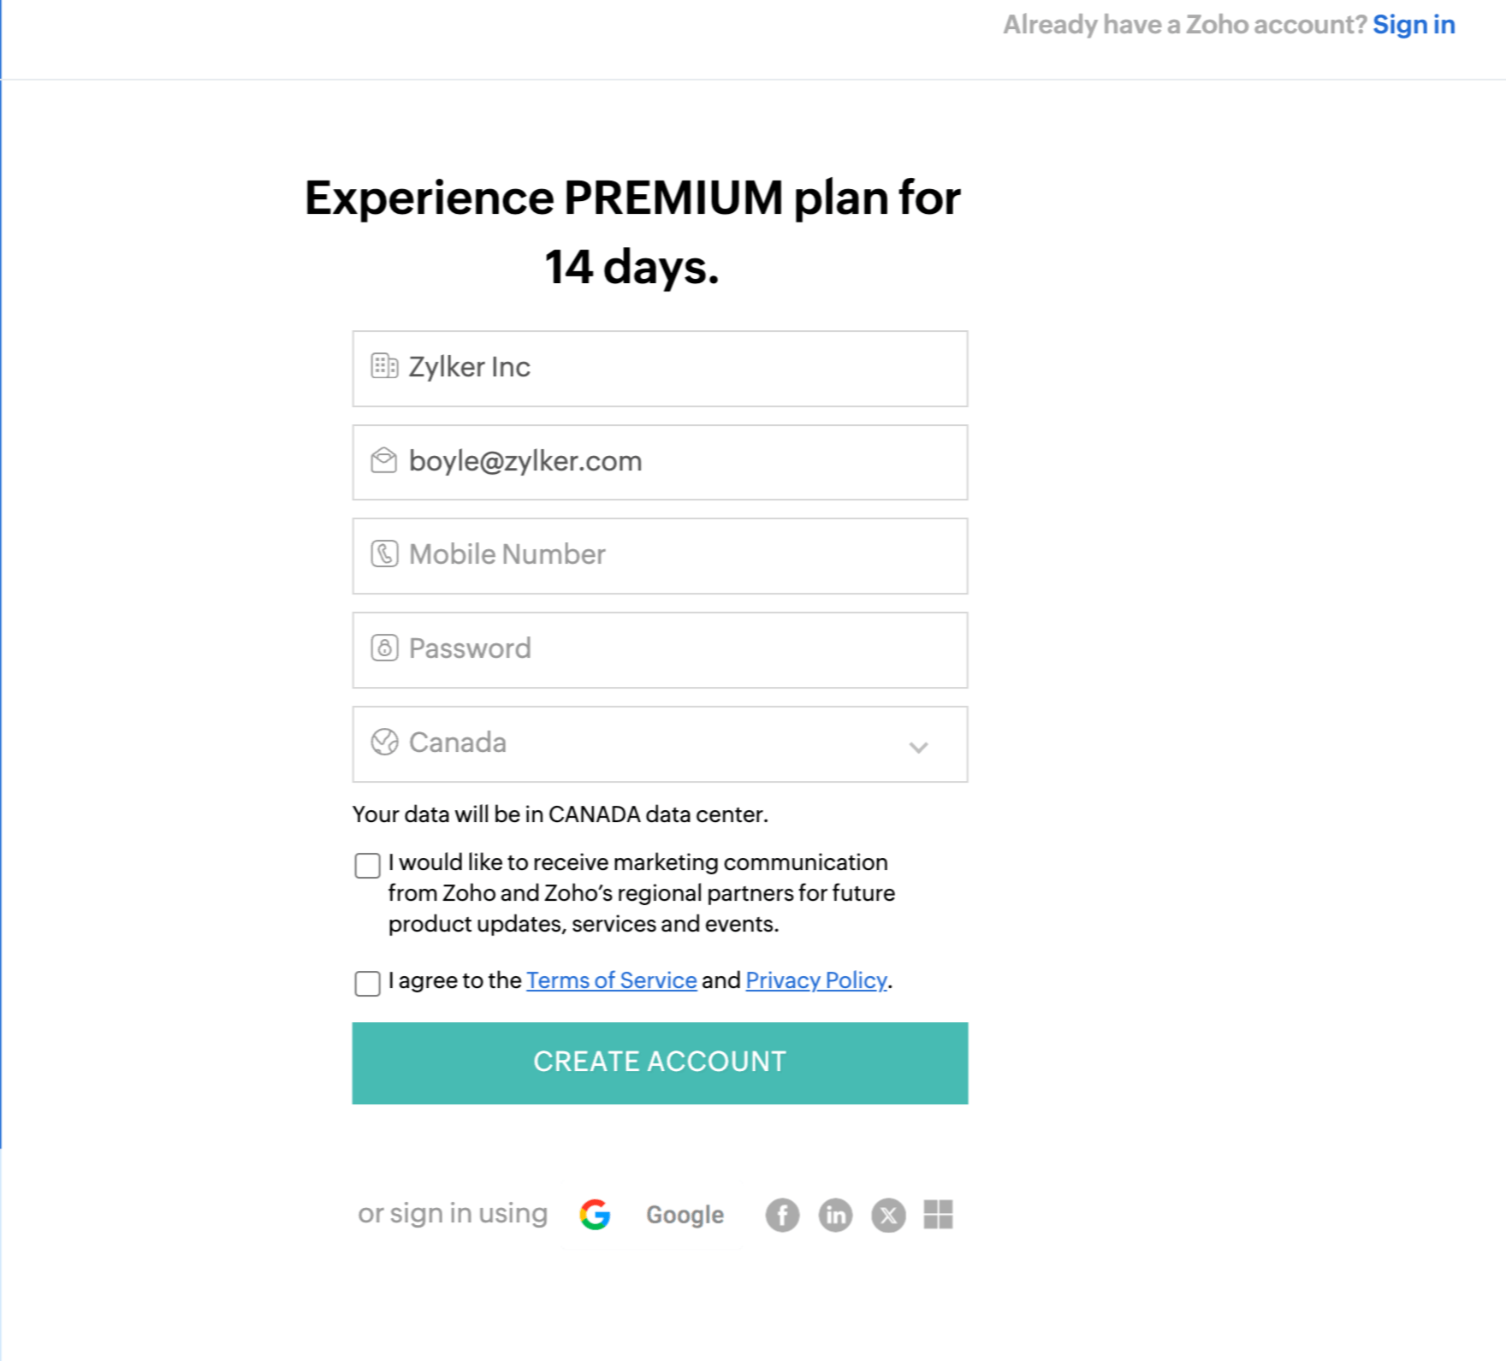This screenshot has height=1361, width=1506.
Task: Click the phone icon in Mobile Number
Action: (x=384, y=554)
